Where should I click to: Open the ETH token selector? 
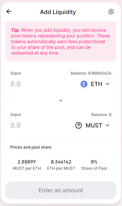[x=95, y=84]
